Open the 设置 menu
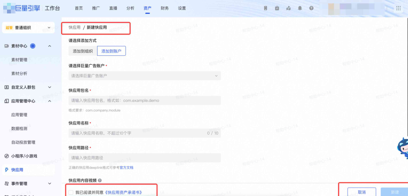The width and height of the screenshot is (408, 196). pyautogui.click(x=182, y=8)
